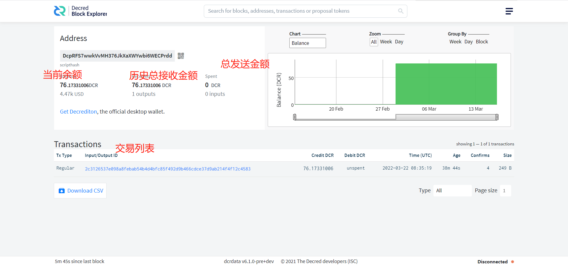Group the chart by Day
This screenshot has height=266, width=568.
469,42
